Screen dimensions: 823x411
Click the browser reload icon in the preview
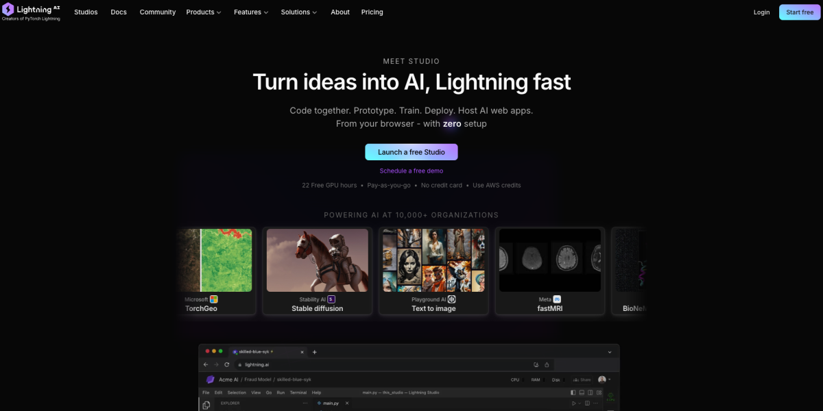pyautogui.click(x=227, y=364)
